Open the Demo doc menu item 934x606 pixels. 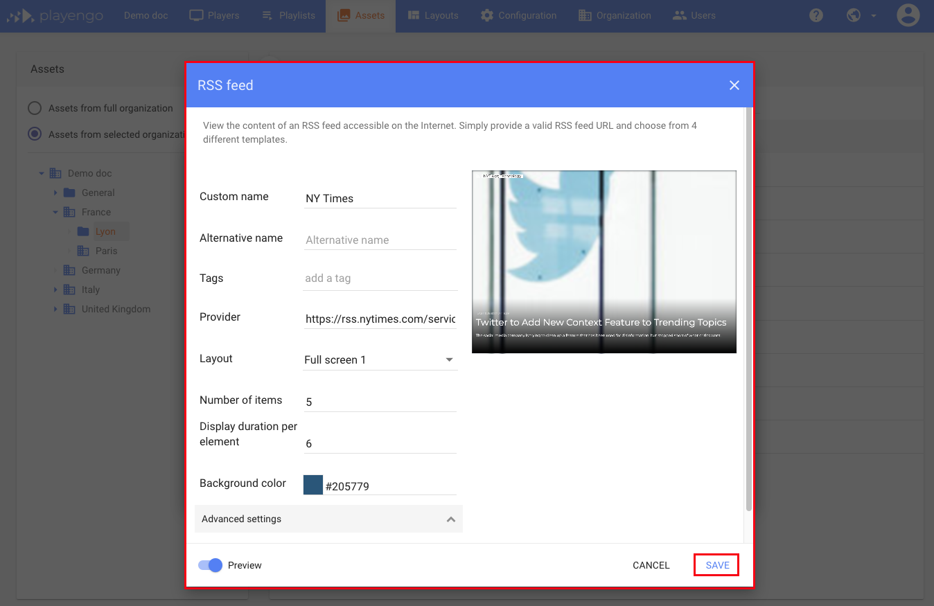pos(146,15)
